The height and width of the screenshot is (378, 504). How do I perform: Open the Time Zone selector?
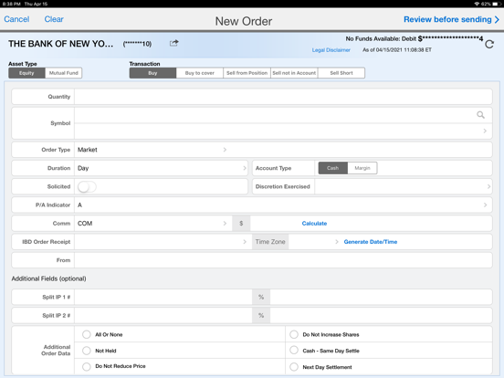(314, 242)
